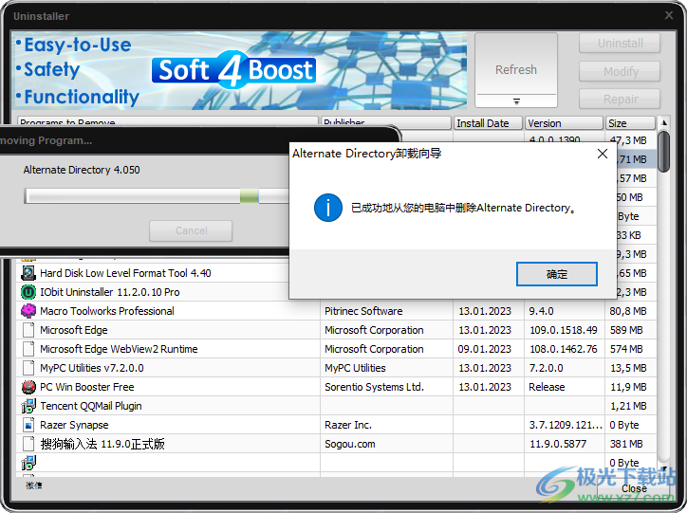Click the Tencent QQMail Plugin icon
This screenshot has height=513, width=687.
pyautogui.click(x=28, y=406)
